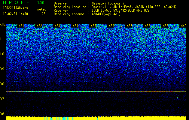Image resolution: width=189 pixels, height=120 pixels.
Task: Click the HROFFT 1.0.0 title text
Action: coord(23,2)
